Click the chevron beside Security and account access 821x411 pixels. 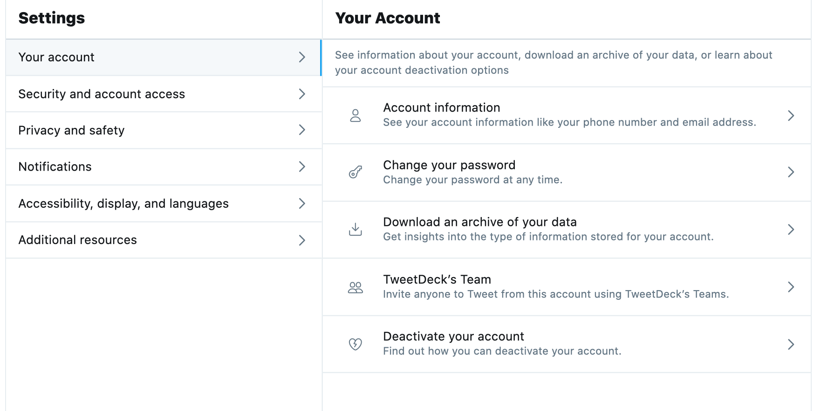[x=302, y=94]
